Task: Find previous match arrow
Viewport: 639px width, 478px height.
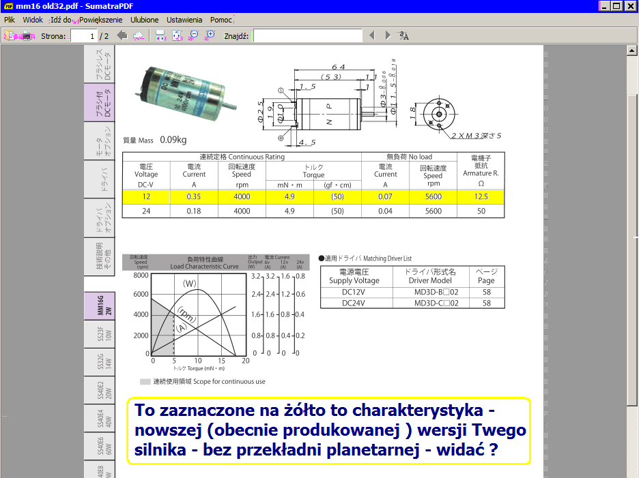Action: 371,36
